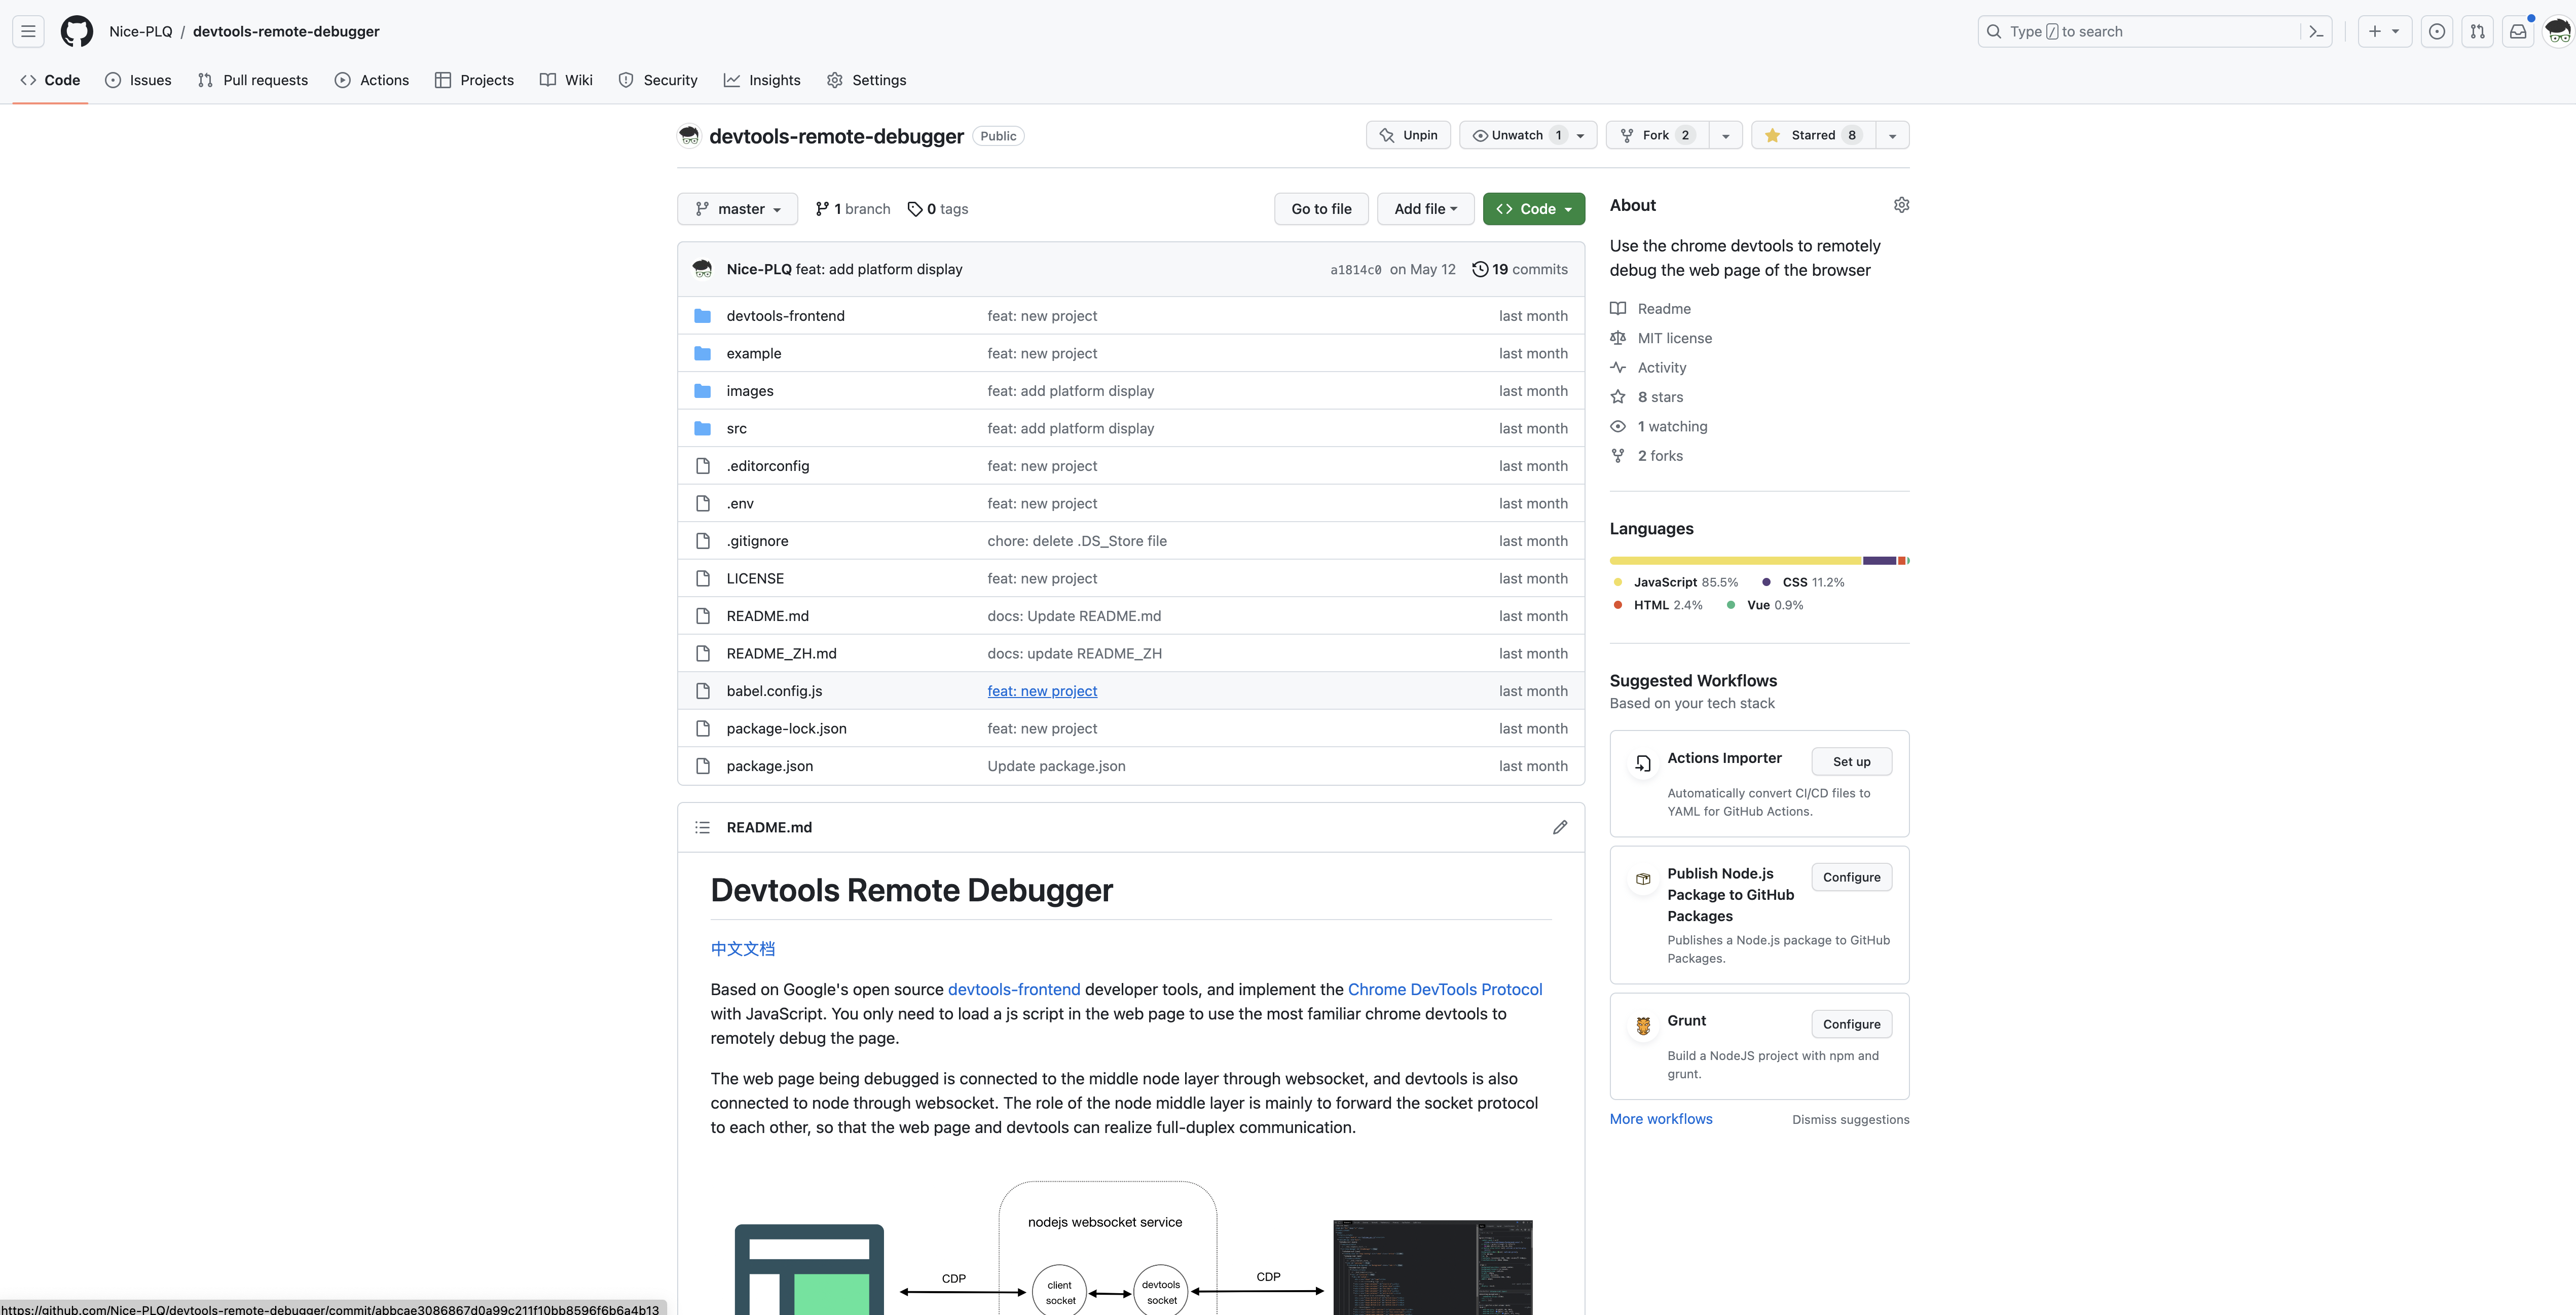Switch to the Issues tab

tap(138, 80)
